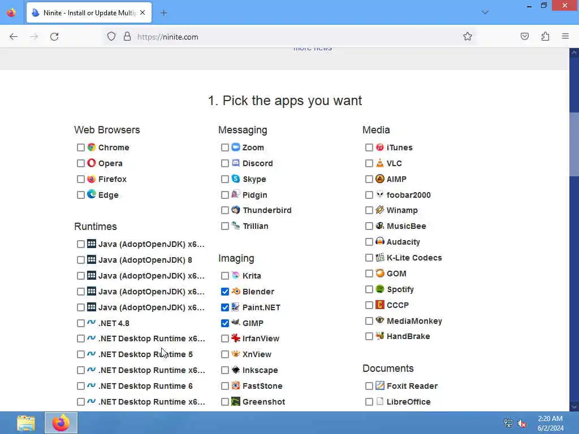Click the HandBrake app icon
The height and width of the screenshot is (434, 579).
tap(379, 336)
